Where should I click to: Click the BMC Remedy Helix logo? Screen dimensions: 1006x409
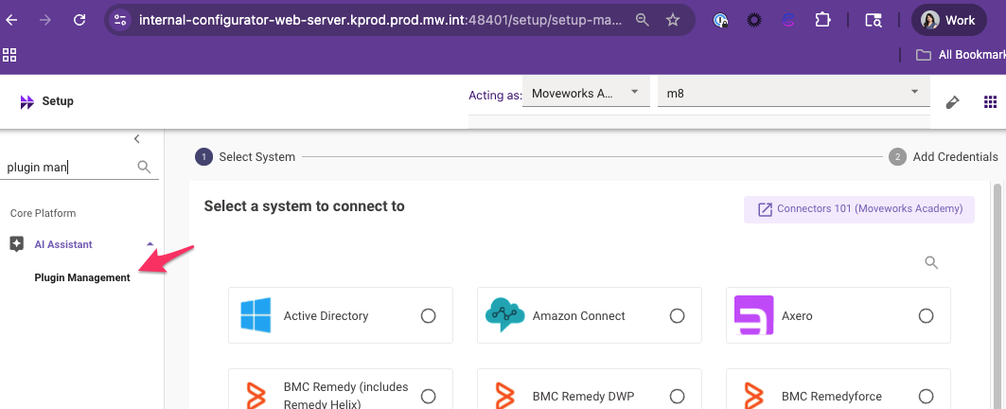pyautogui.click(x=256, y=396)
